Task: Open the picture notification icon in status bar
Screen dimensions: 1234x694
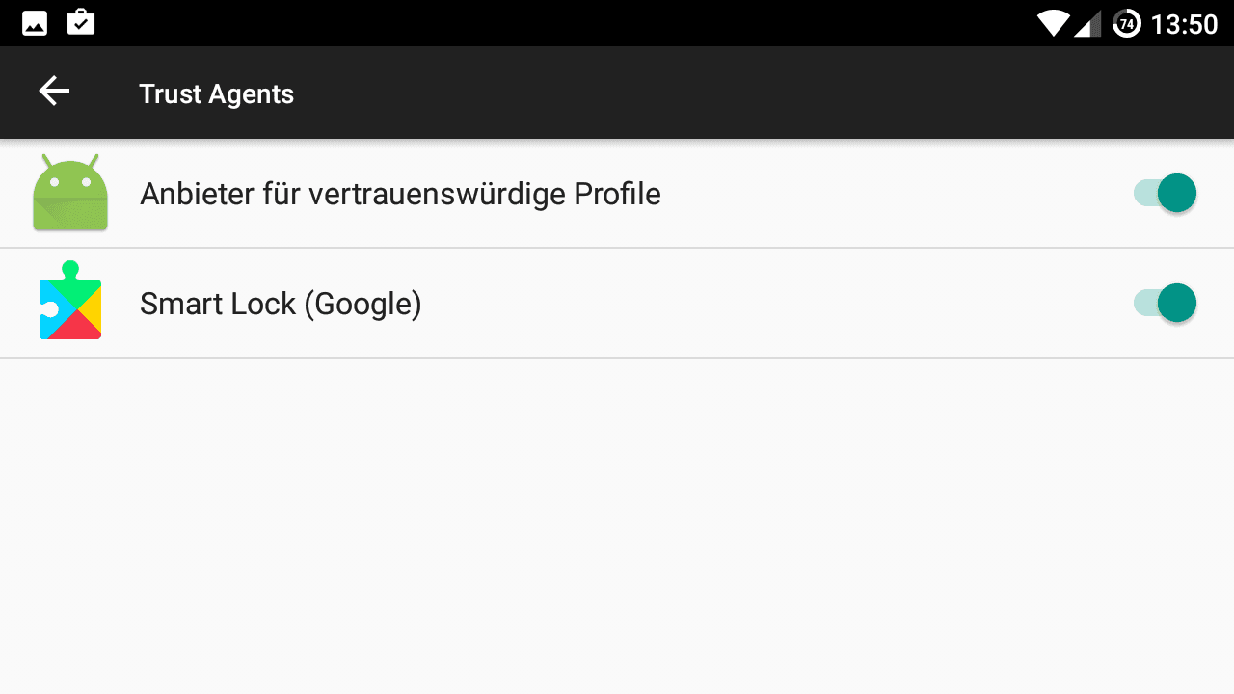Action: (x=35, y=22)
